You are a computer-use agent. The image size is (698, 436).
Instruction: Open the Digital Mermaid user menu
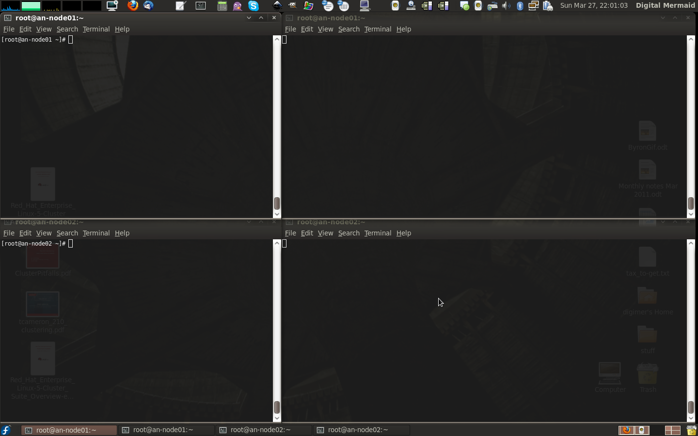665,5
